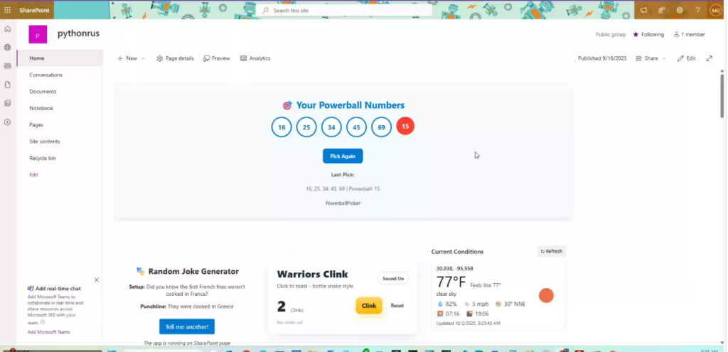Image resolution: width=728 pixels, height=352 pixels.
Task: Open the MG account avatar
Action: point(715,10)
